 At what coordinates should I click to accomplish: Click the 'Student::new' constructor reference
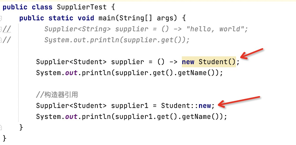coord(186,106)
